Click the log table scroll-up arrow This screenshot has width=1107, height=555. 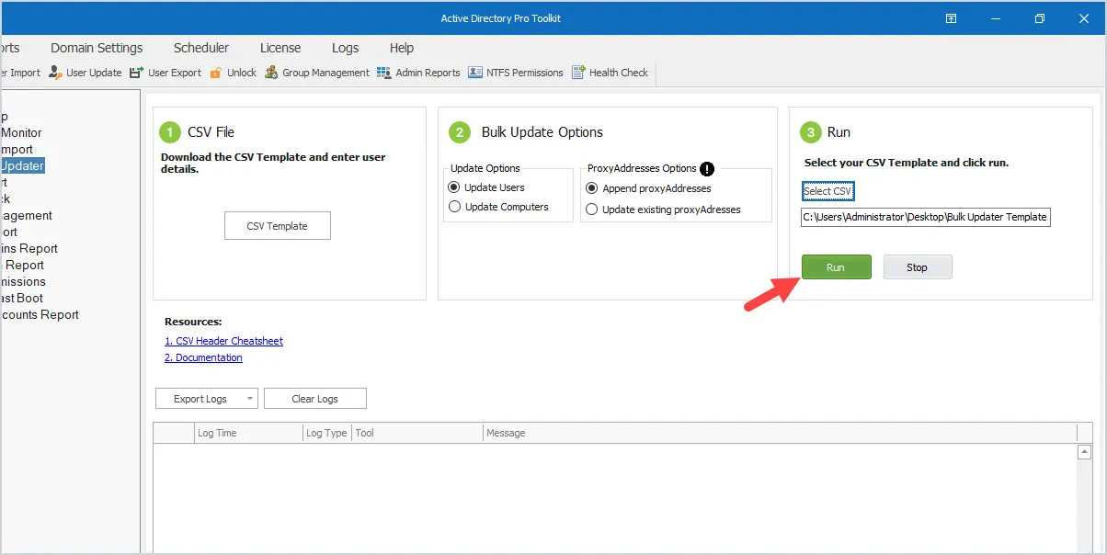tap(1085, 452)
